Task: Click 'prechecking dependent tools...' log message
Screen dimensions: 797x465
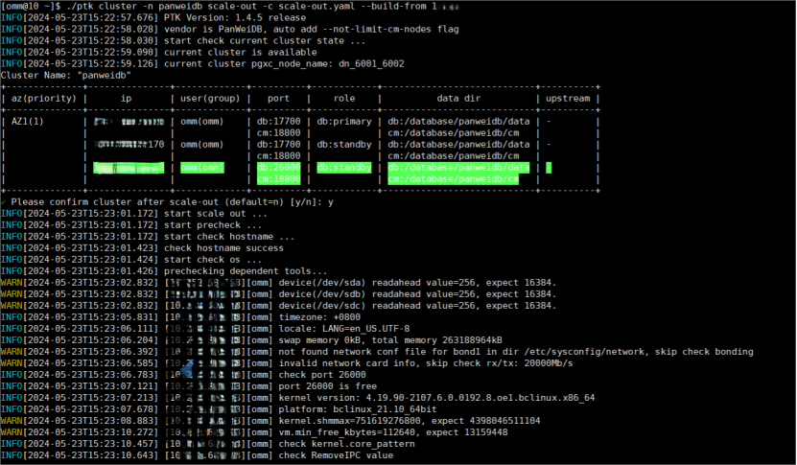Action: click(246, 271)
